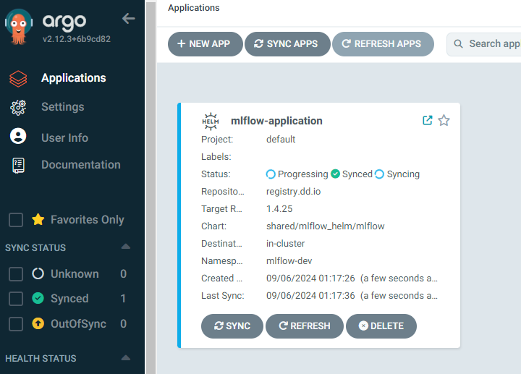Click chart value shared/mlflow_helm/mlflow
521x374 pixels.
[326, 226]
